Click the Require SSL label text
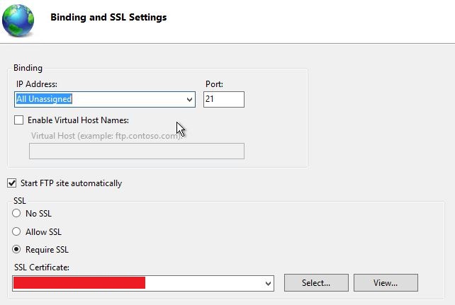This screenshot has width=455, height=305. 47,250
